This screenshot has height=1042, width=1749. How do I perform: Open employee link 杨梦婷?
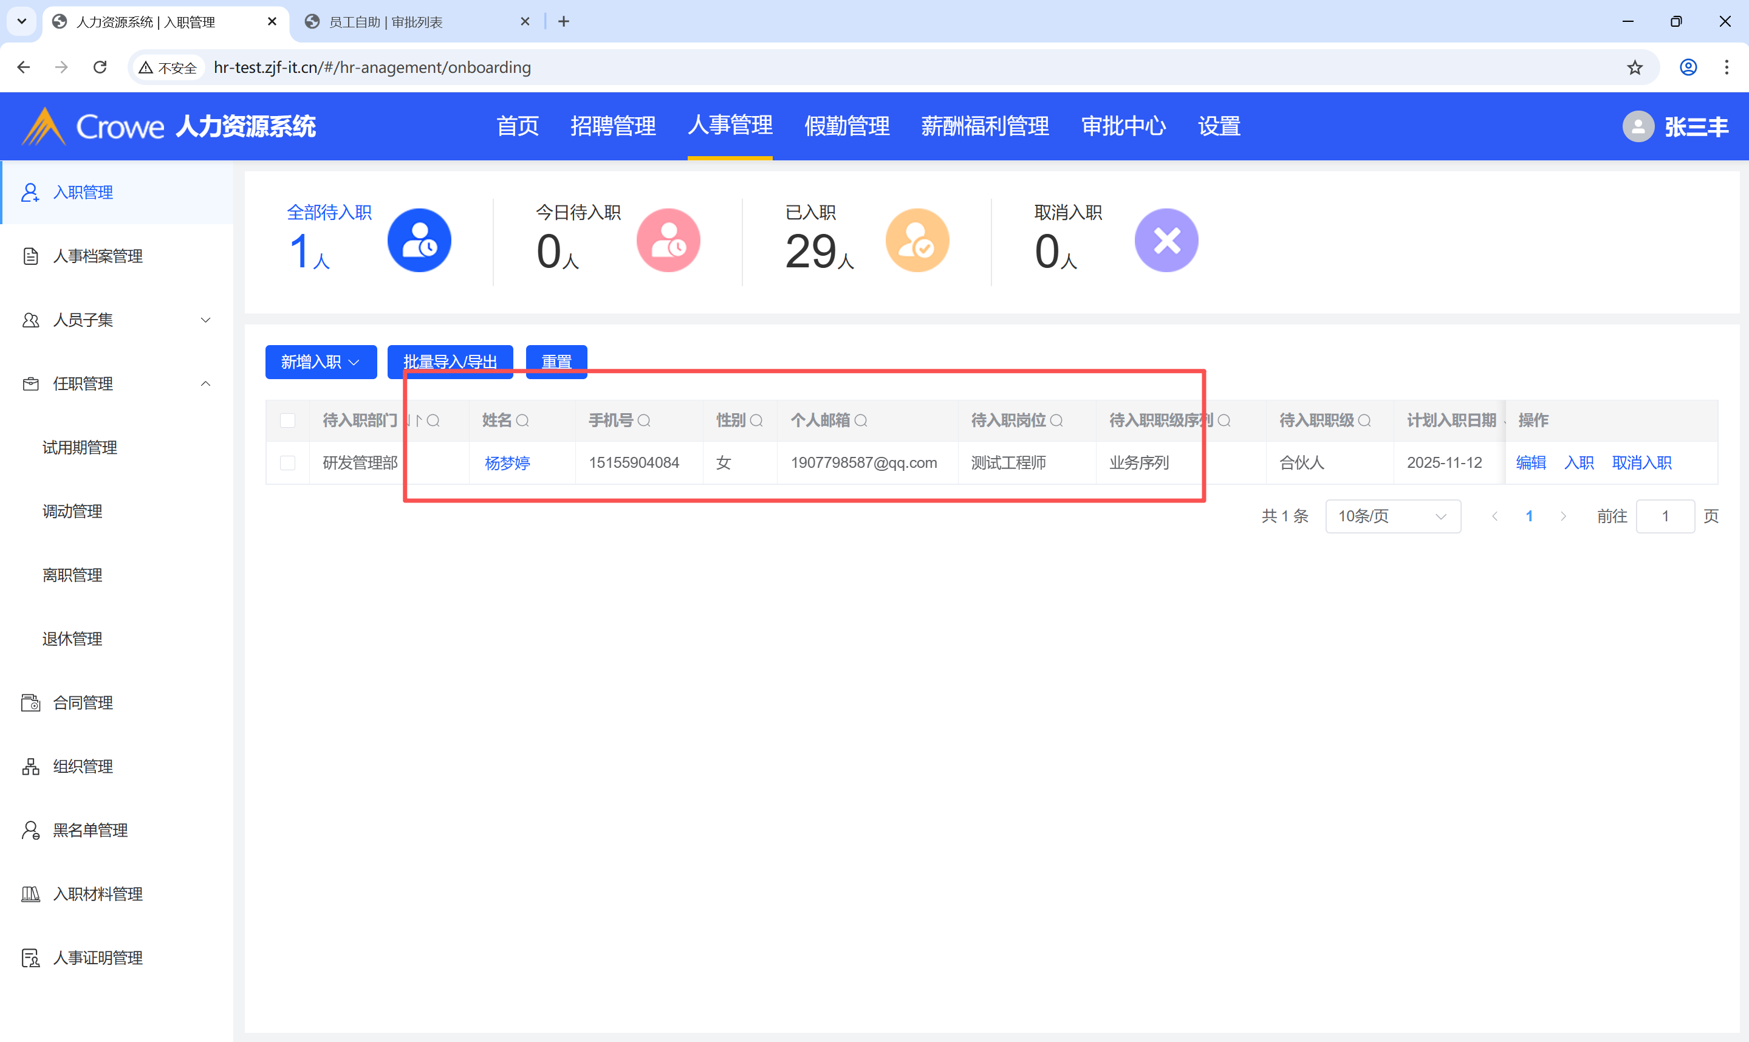tap(507, 463)
